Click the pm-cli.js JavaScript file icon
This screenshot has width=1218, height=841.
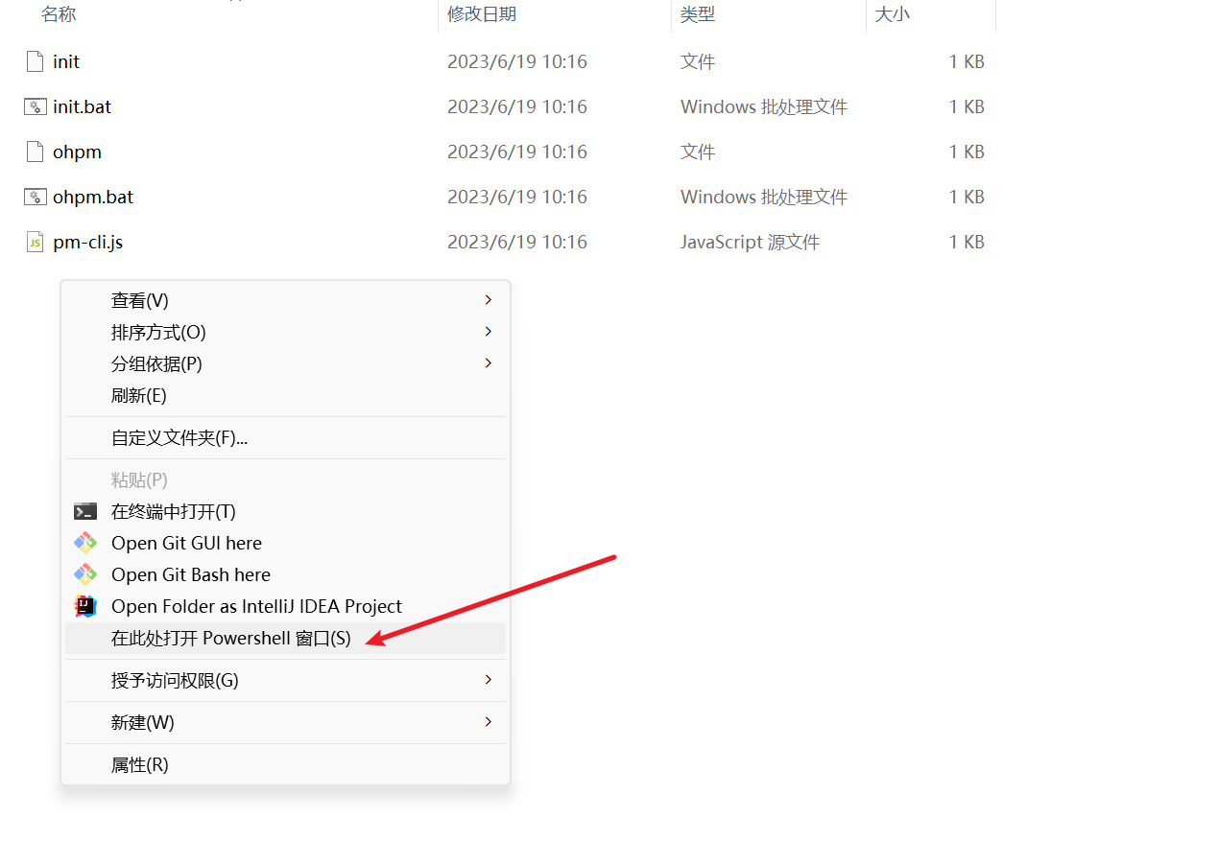pyautogui.click(x=35, y=242)
